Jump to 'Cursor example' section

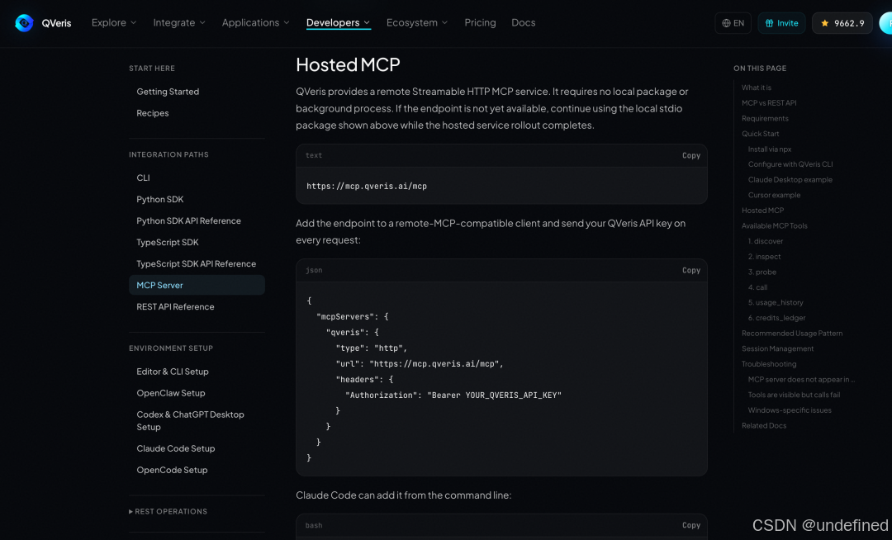point(774,195)
